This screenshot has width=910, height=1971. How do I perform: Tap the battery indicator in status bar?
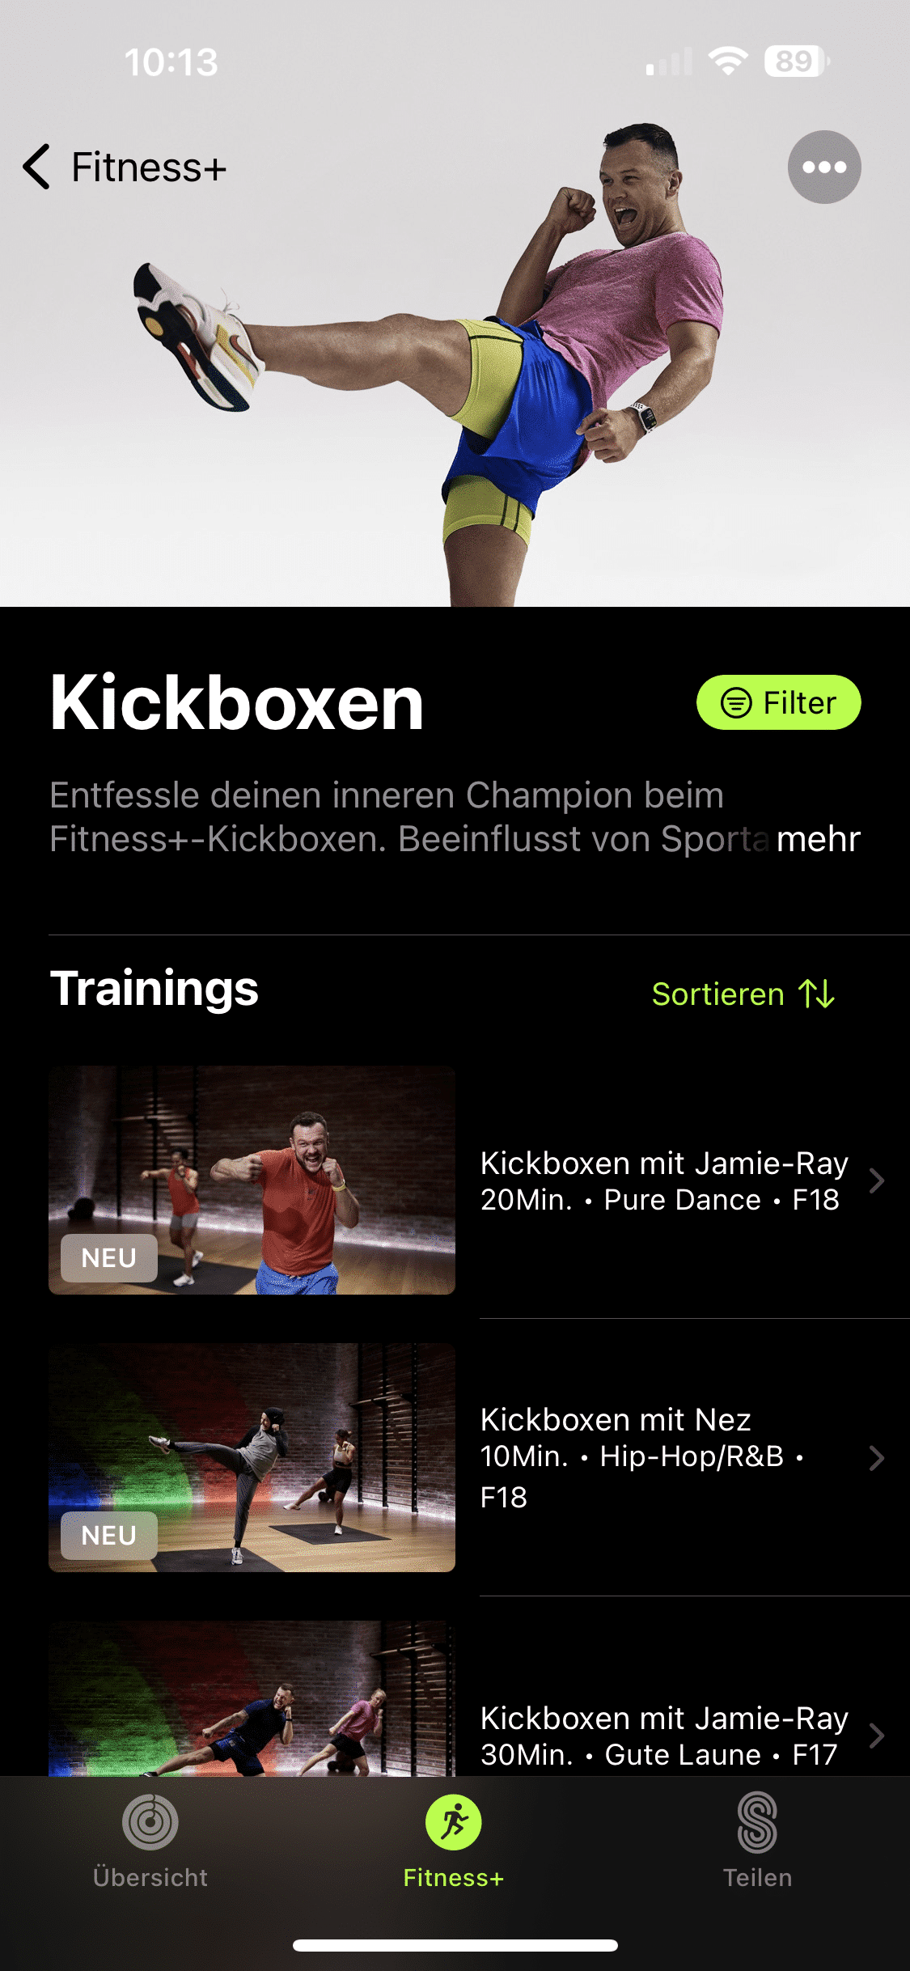(x=797, y=61)
